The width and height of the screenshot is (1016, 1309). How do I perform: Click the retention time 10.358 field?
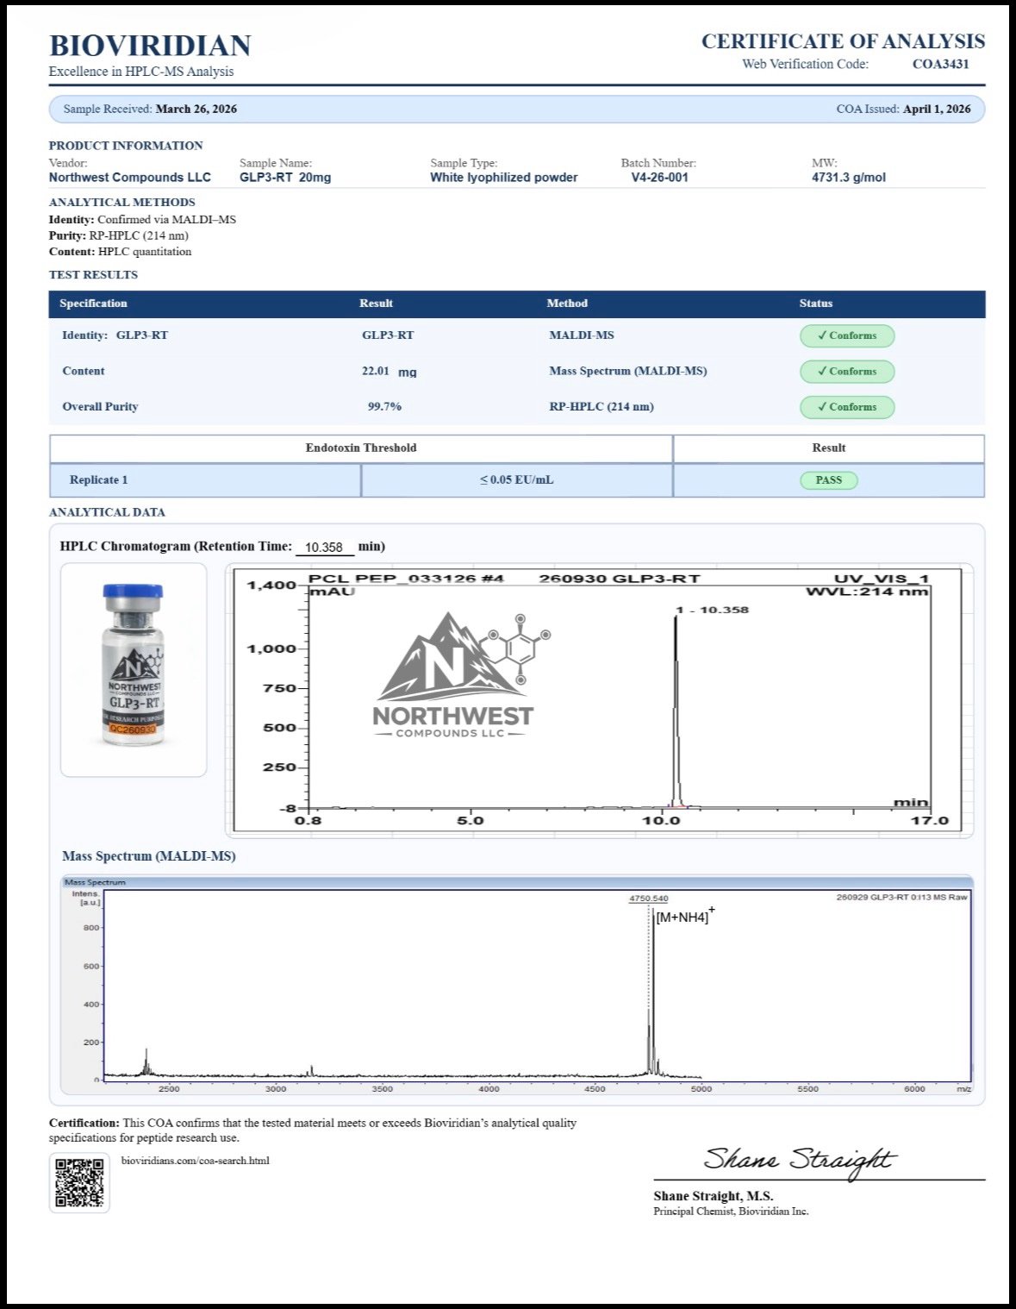pyautogui.click(x=324, y=547)
